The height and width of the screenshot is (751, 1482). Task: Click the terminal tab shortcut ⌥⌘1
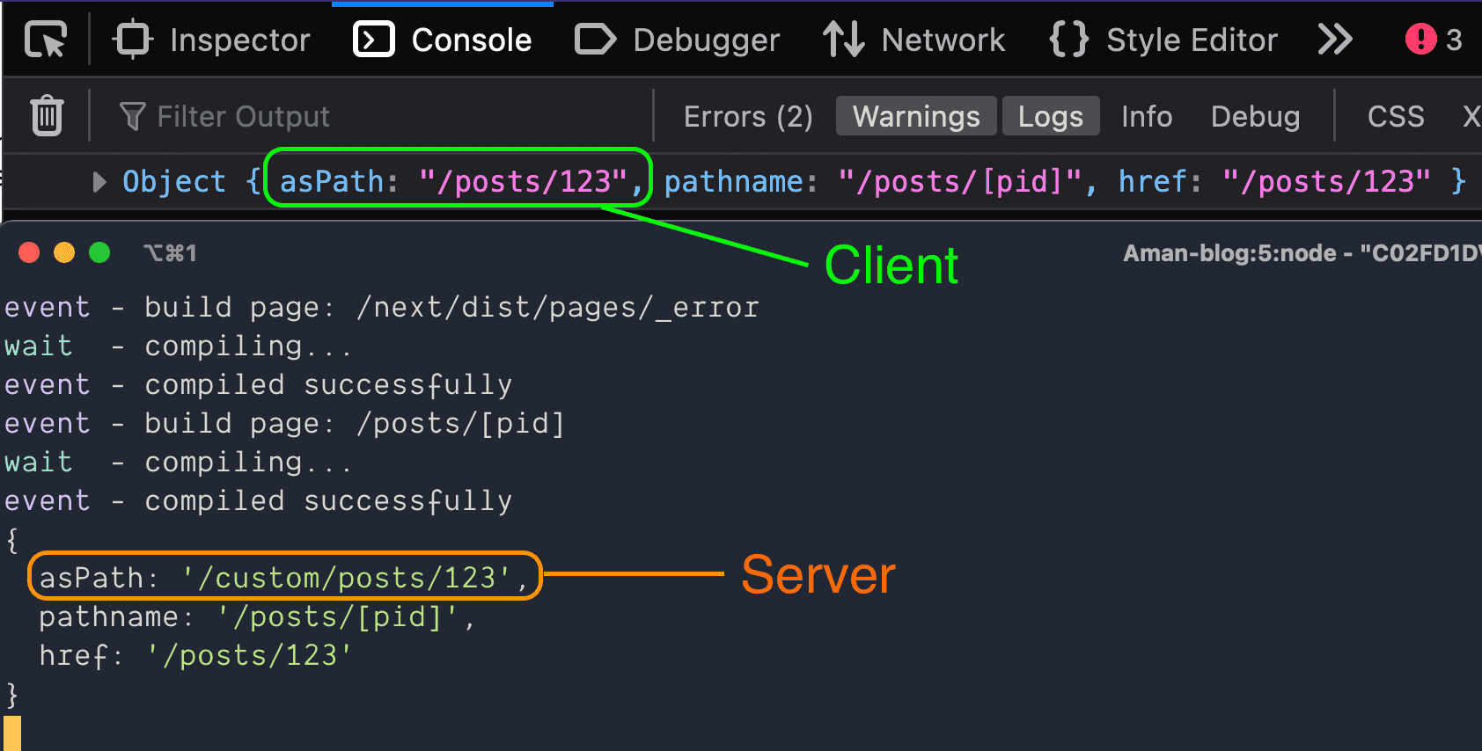pos(170,253)
